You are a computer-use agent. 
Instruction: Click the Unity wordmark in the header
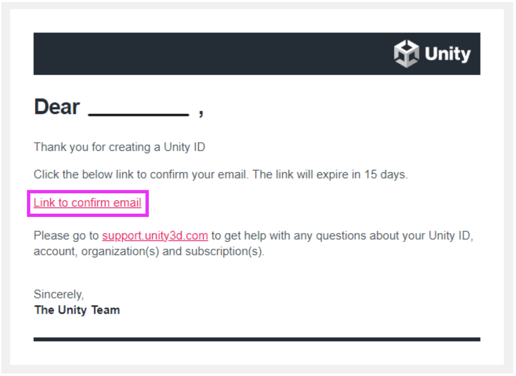click(447, 54)
